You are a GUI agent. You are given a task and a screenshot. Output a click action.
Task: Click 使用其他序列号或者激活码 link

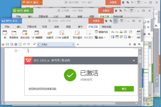(x=42, y=89)
